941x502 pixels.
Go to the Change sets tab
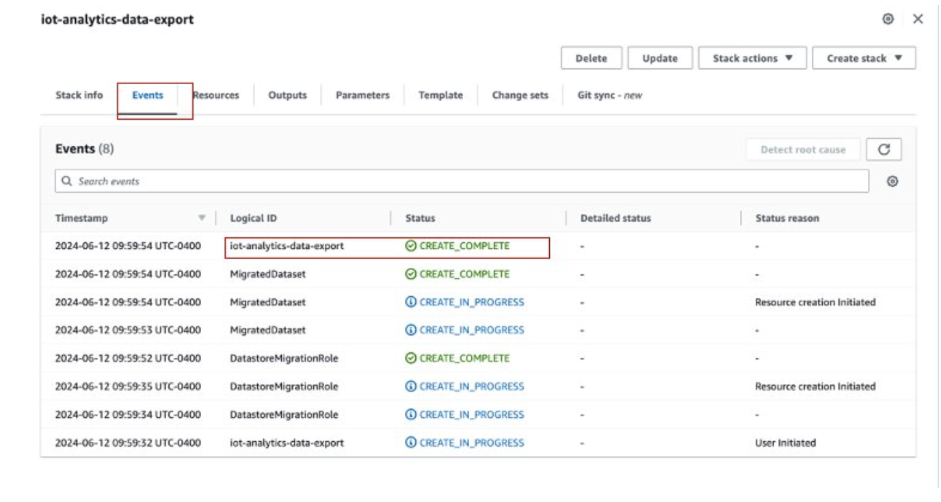click(520, 96)
